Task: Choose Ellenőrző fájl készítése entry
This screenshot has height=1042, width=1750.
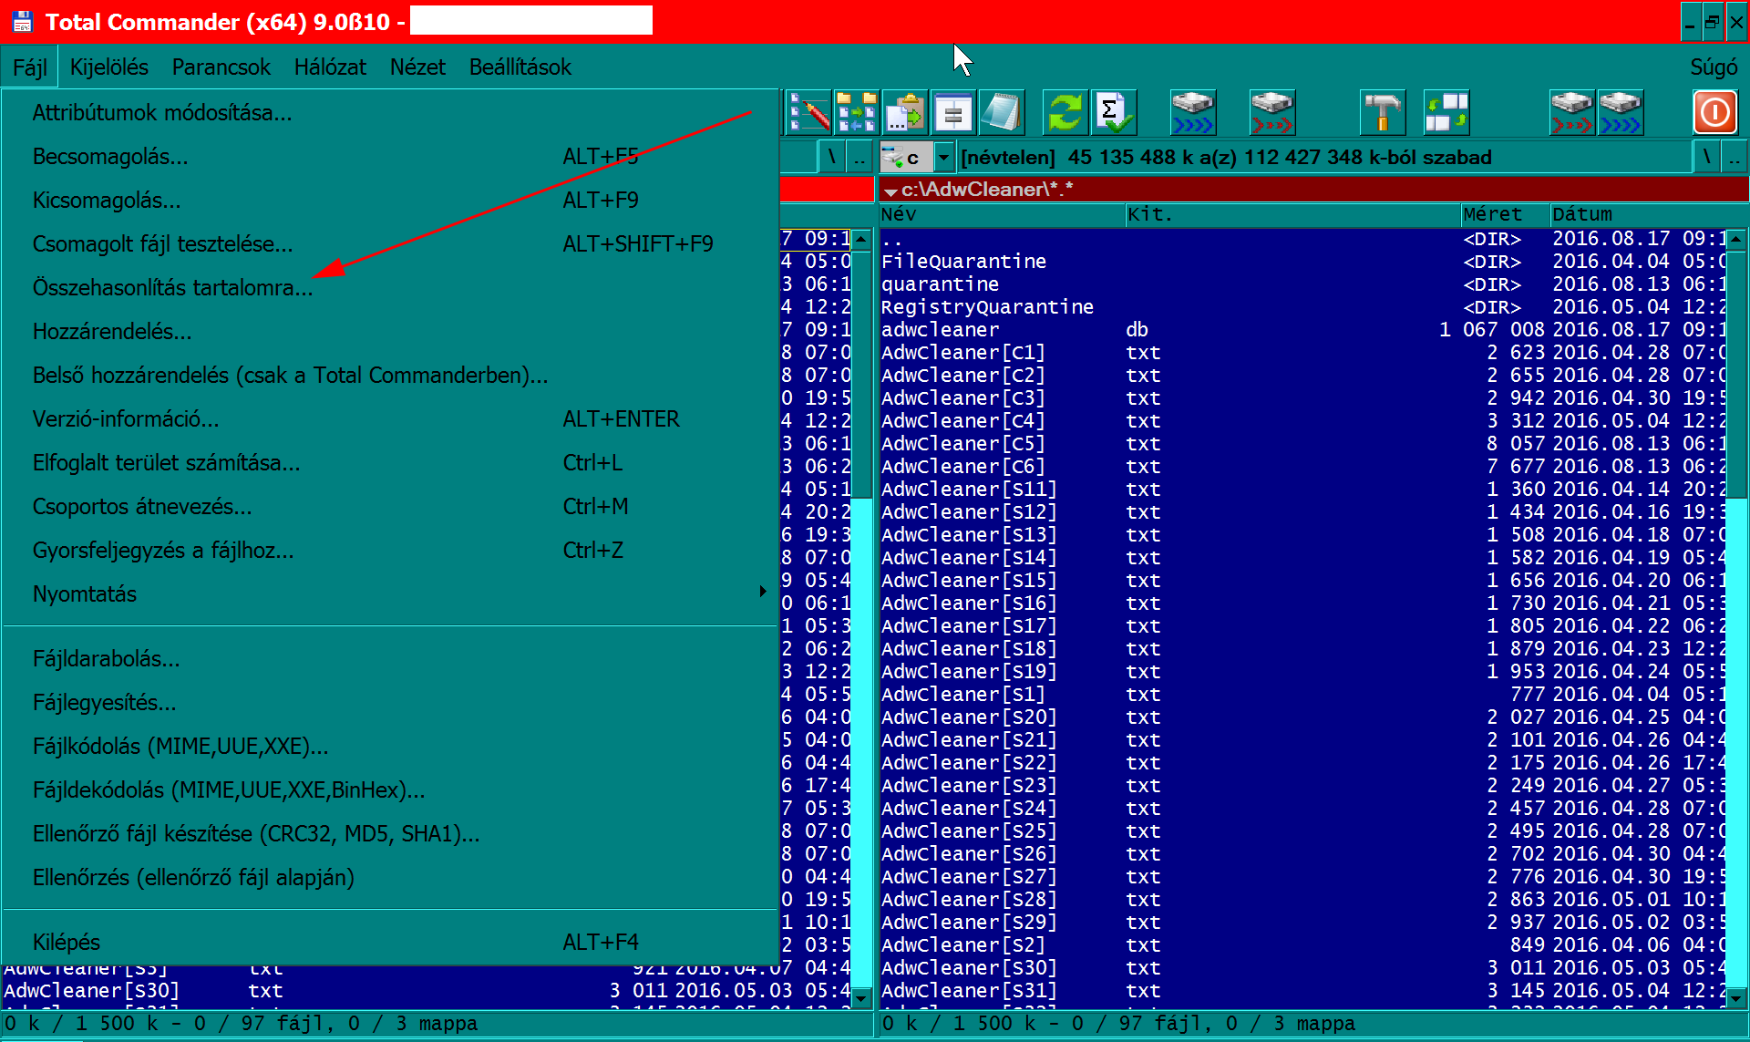Action: tap(390, 833)
